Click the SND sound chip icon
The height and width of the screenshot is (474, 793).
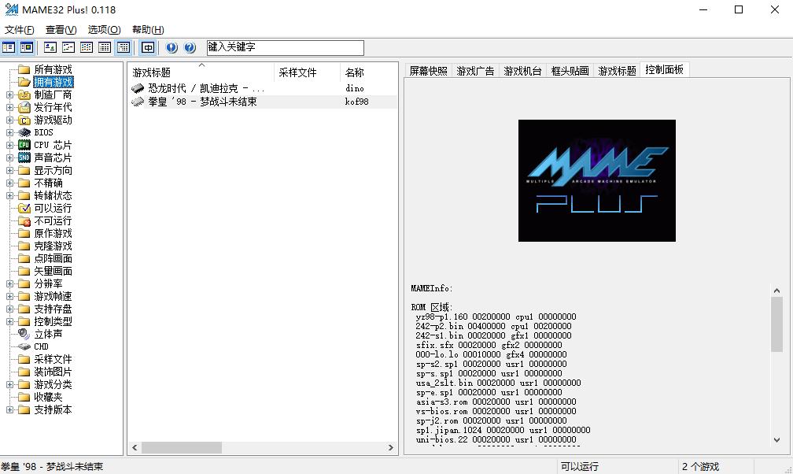(x=24, y=157)
